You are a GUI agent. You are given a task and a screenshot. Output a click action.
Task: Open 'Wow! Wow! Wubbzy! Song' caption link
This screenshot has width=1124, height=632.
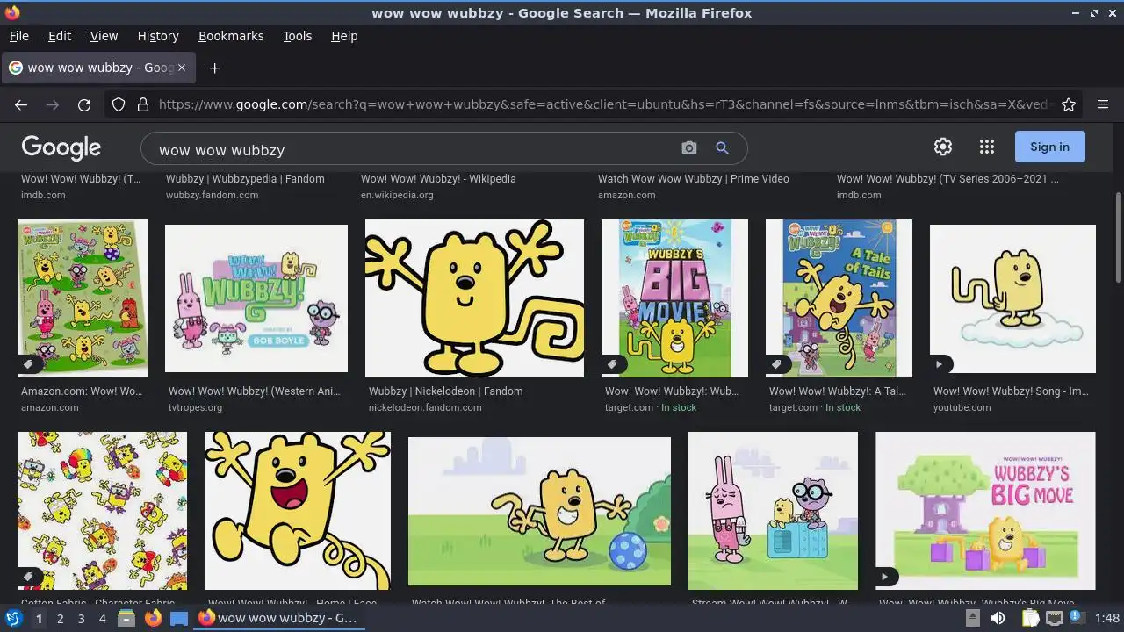click(1011, 391)
